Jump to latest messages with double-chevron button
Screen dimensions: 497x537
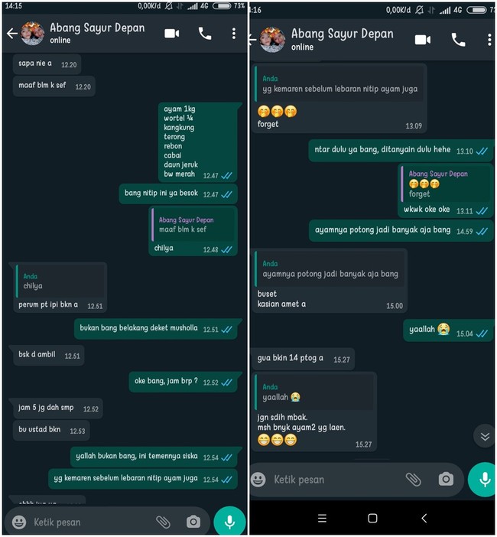[x=485, y=436]
